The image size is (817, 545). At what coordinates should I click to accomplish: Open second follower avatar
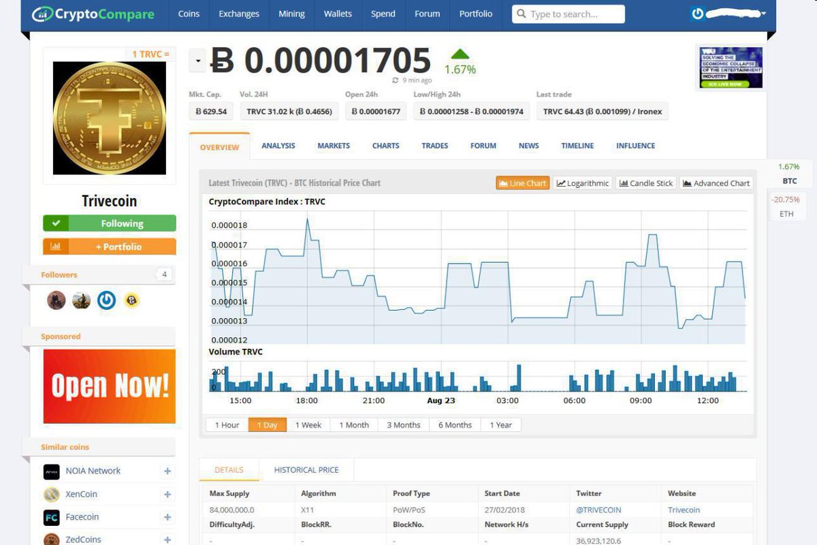[82, 300]
